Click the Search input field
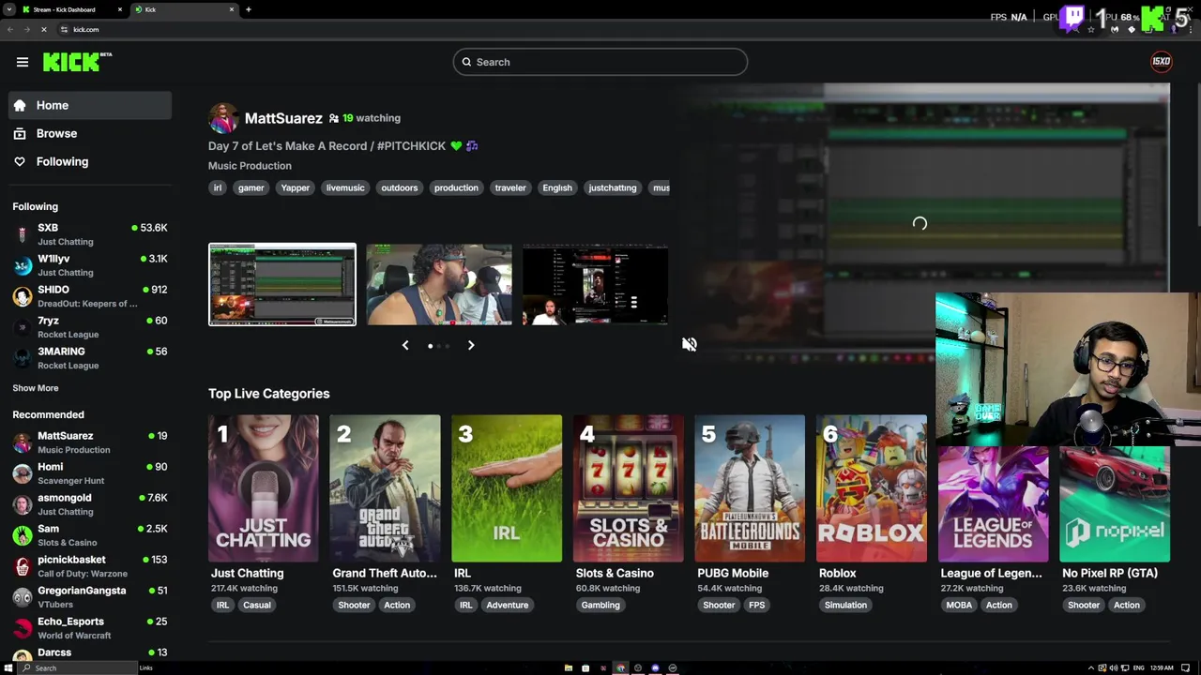The height and width of the screenshot is (675, 1201). [600, 62]
